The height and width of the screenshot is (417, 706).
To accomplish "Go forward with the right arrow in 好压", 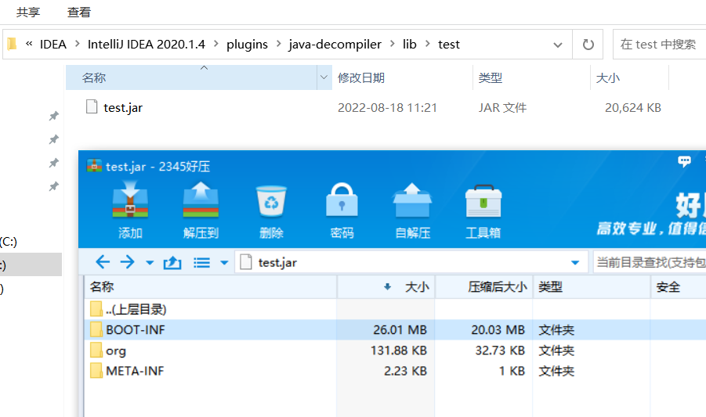I will tap(128, 262).
